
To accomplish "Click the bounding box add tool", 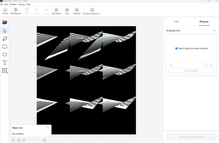I will pyautogui.click(x=5, y=70).
